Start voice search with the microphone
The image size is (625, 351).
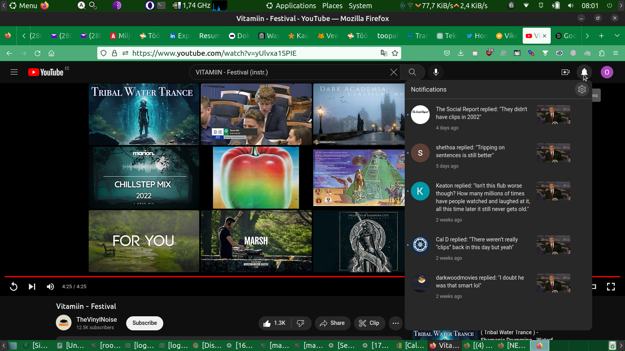(436, 72)
